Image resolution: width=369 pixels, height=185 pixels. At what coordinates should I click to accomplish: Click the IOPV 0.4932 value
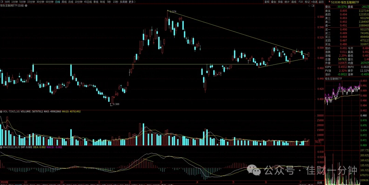tap(343, 67)
